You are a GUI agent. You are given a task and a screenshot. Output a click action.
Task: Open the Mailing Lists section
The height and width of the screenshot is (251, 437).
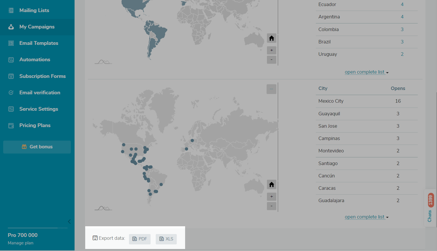pyautogui.click(x=34, y=10)
